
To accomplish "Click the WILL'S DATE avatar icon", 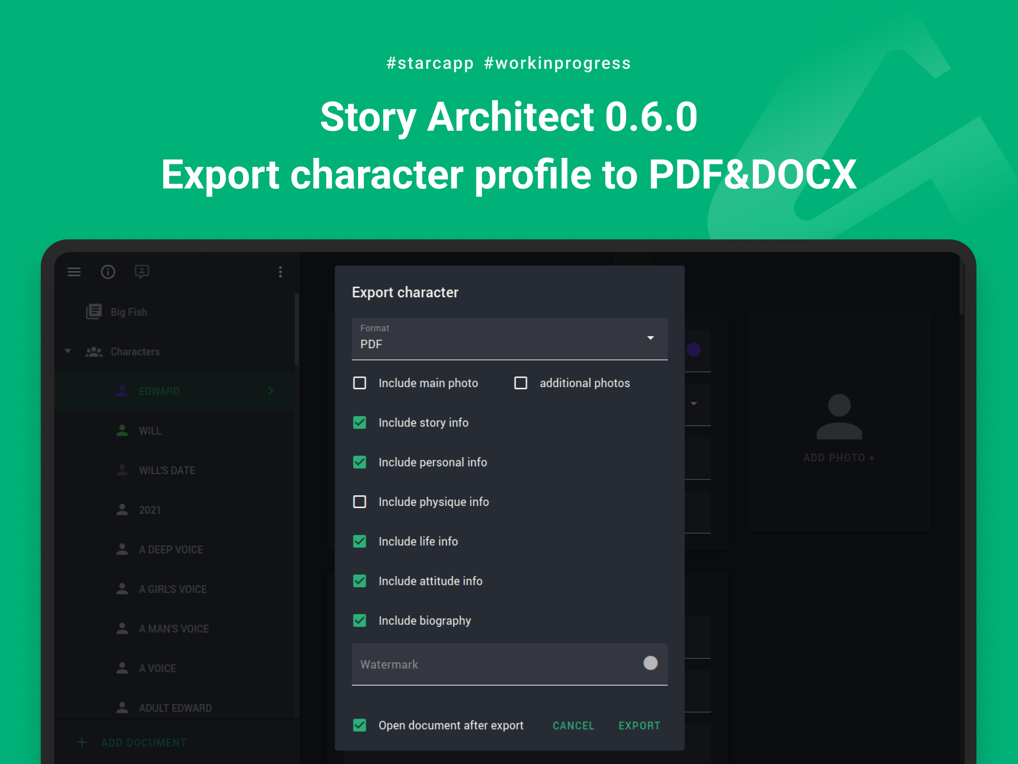I will point(122,470).
